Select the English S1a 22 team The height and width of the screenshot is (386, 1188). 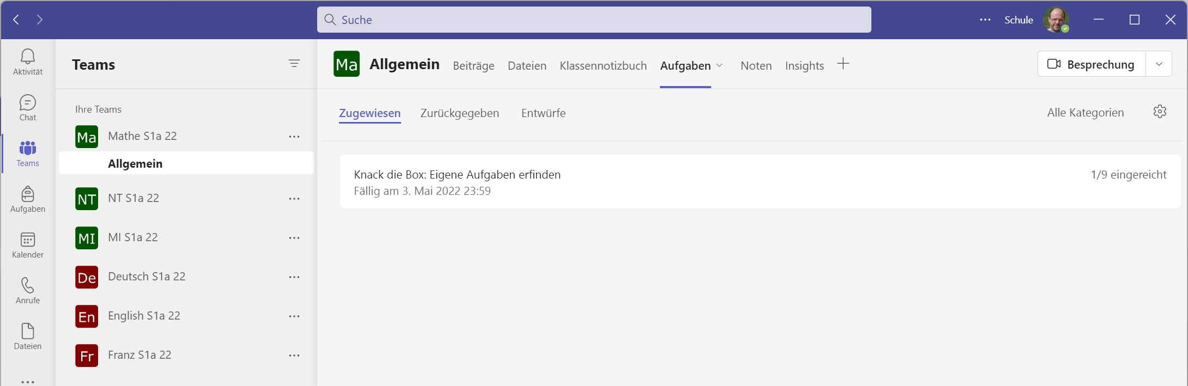pos(144,316)
